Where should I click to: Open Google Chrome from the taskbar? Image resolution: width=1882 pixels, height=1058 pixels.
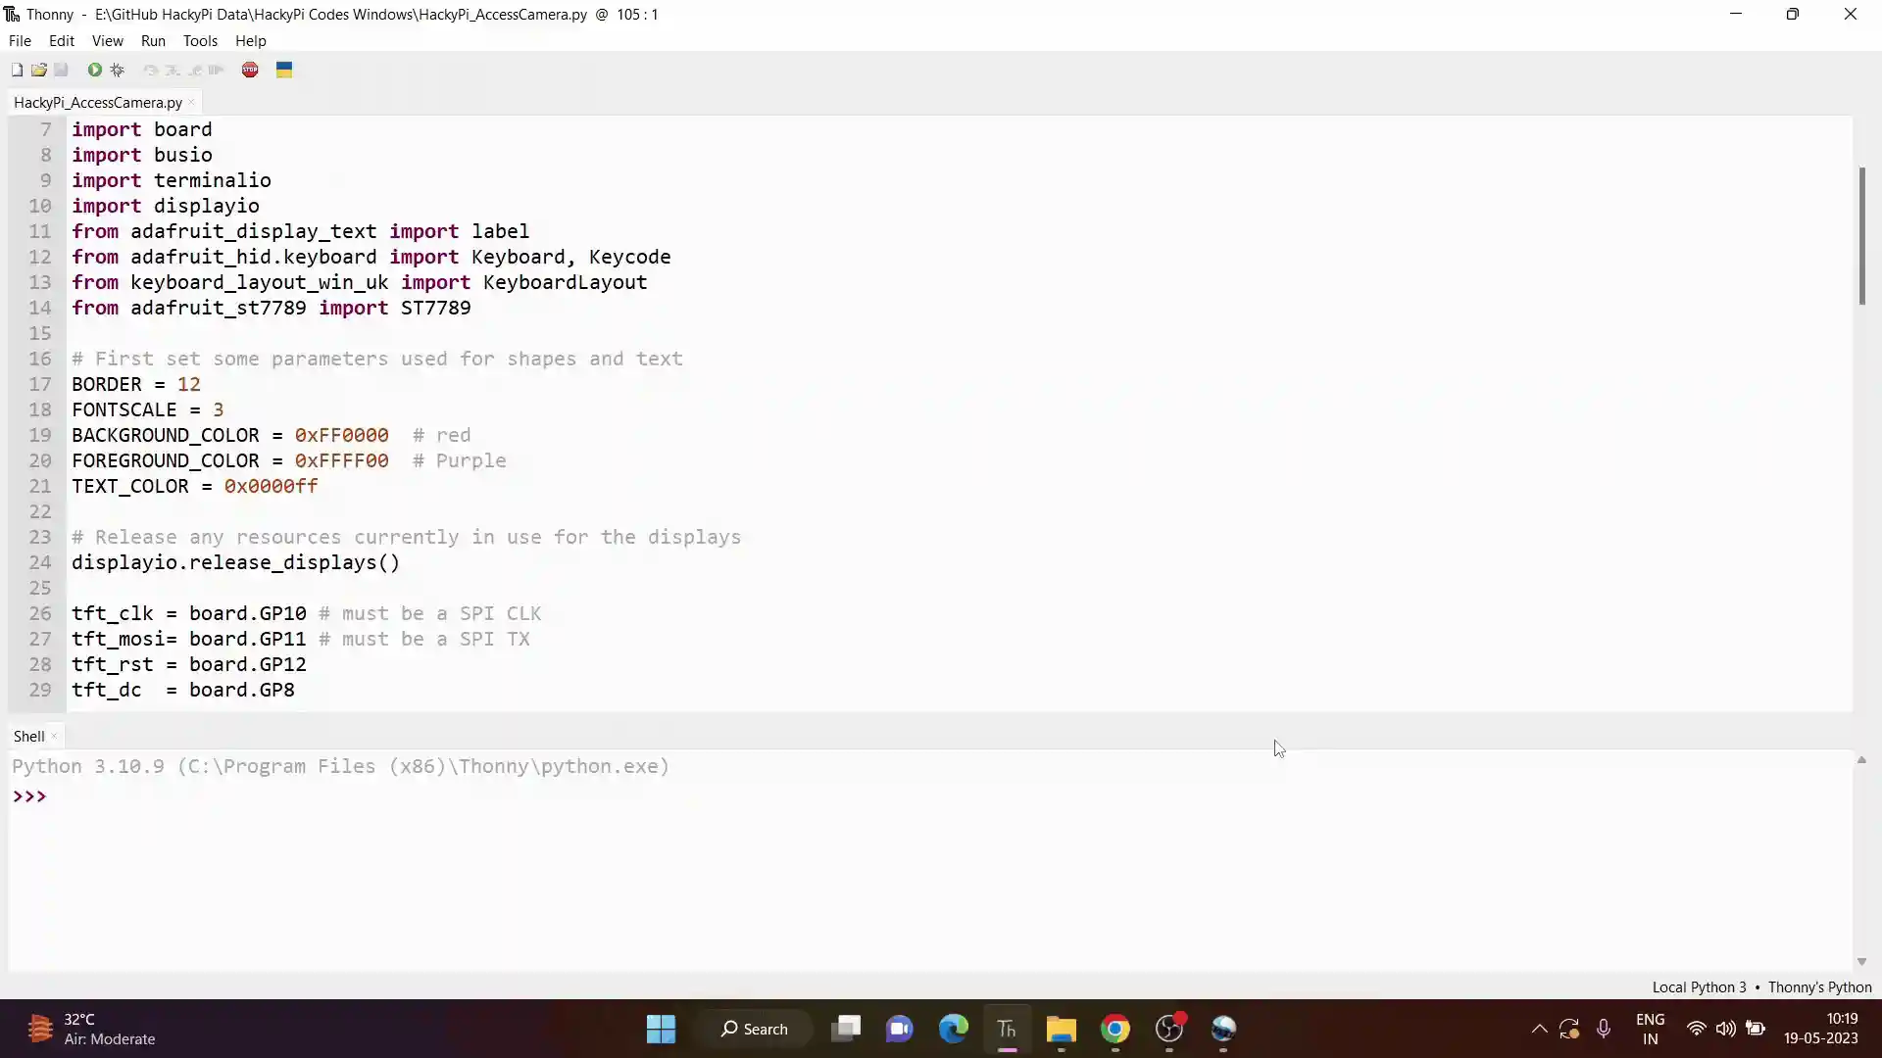tap(1114, 1029)
